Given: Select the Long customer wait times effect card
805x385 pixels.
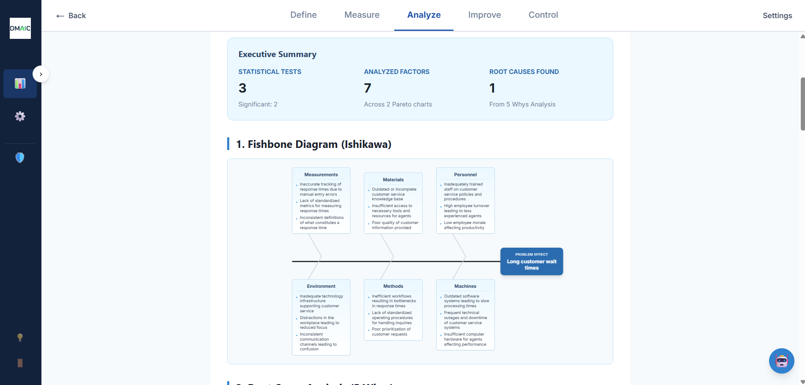Looking at the screenshot, I should (531, 261).
